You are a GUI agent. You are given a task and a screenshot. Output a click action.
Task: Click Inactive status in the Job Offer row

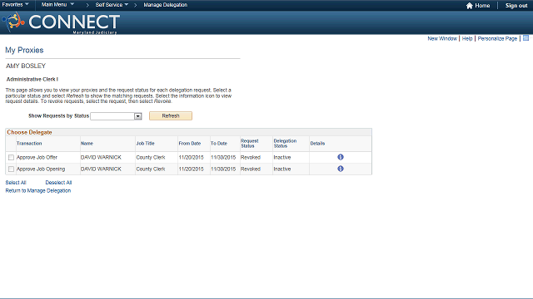pyautogui.click(x=282, y=157)
